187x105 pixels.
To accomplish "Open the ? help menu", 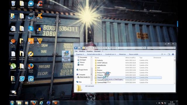I will point(103,51).
